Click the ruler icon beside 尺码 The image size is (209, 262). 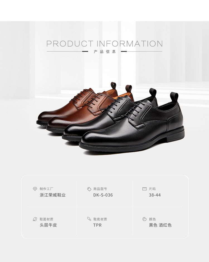point(144,189)
